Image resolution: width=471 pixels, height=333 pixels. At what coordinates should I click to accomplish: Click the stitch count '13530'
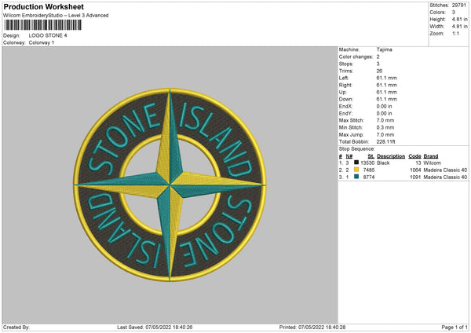pyautogui.click(x=367, y=163)
